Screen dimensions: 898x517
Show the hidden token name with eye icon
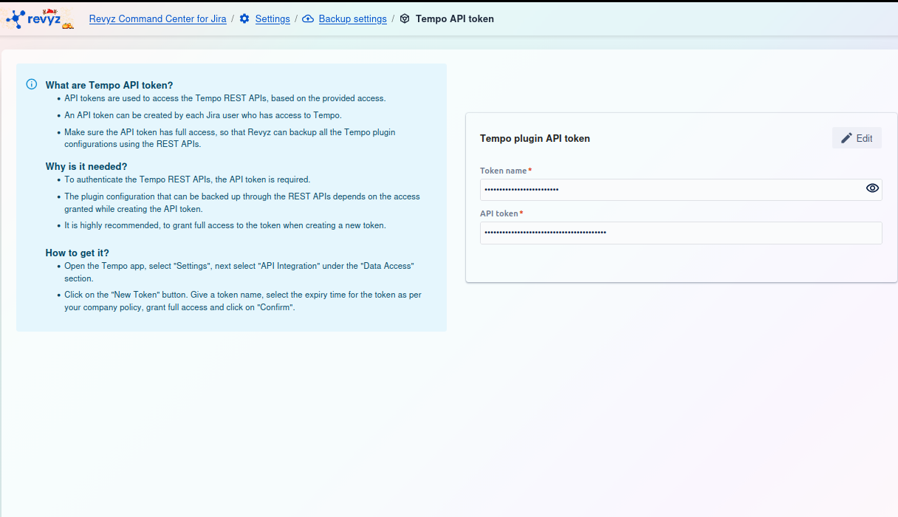coord(872,188)
